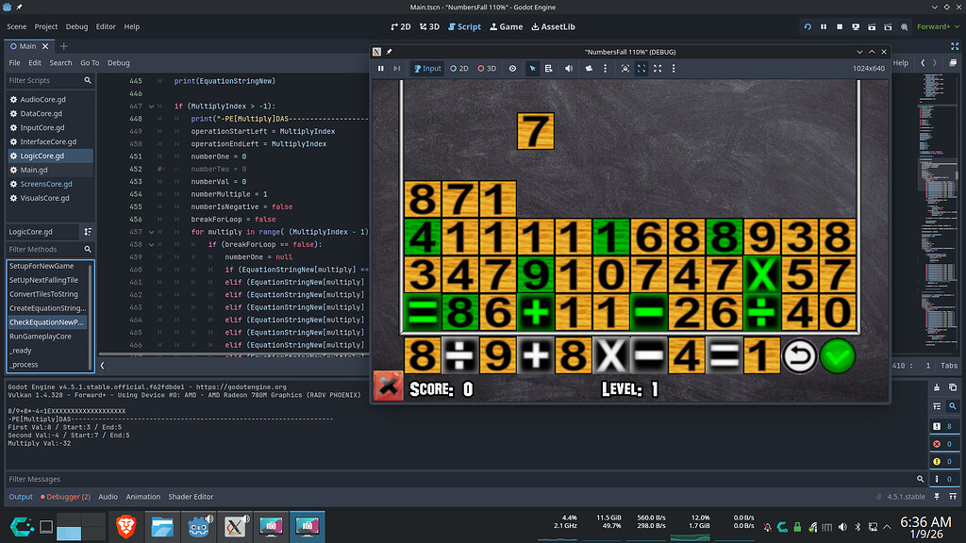Advance one frame with the next-frame icon
Viewport: 966px width, 543px height.
pyautogui.click(x=396, y=68)
